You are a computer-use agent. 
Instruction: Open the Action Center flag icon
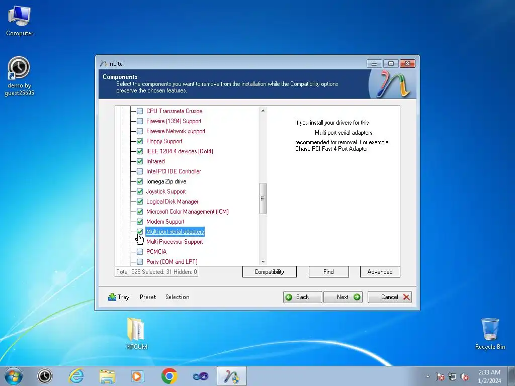(x=440, y=376)
